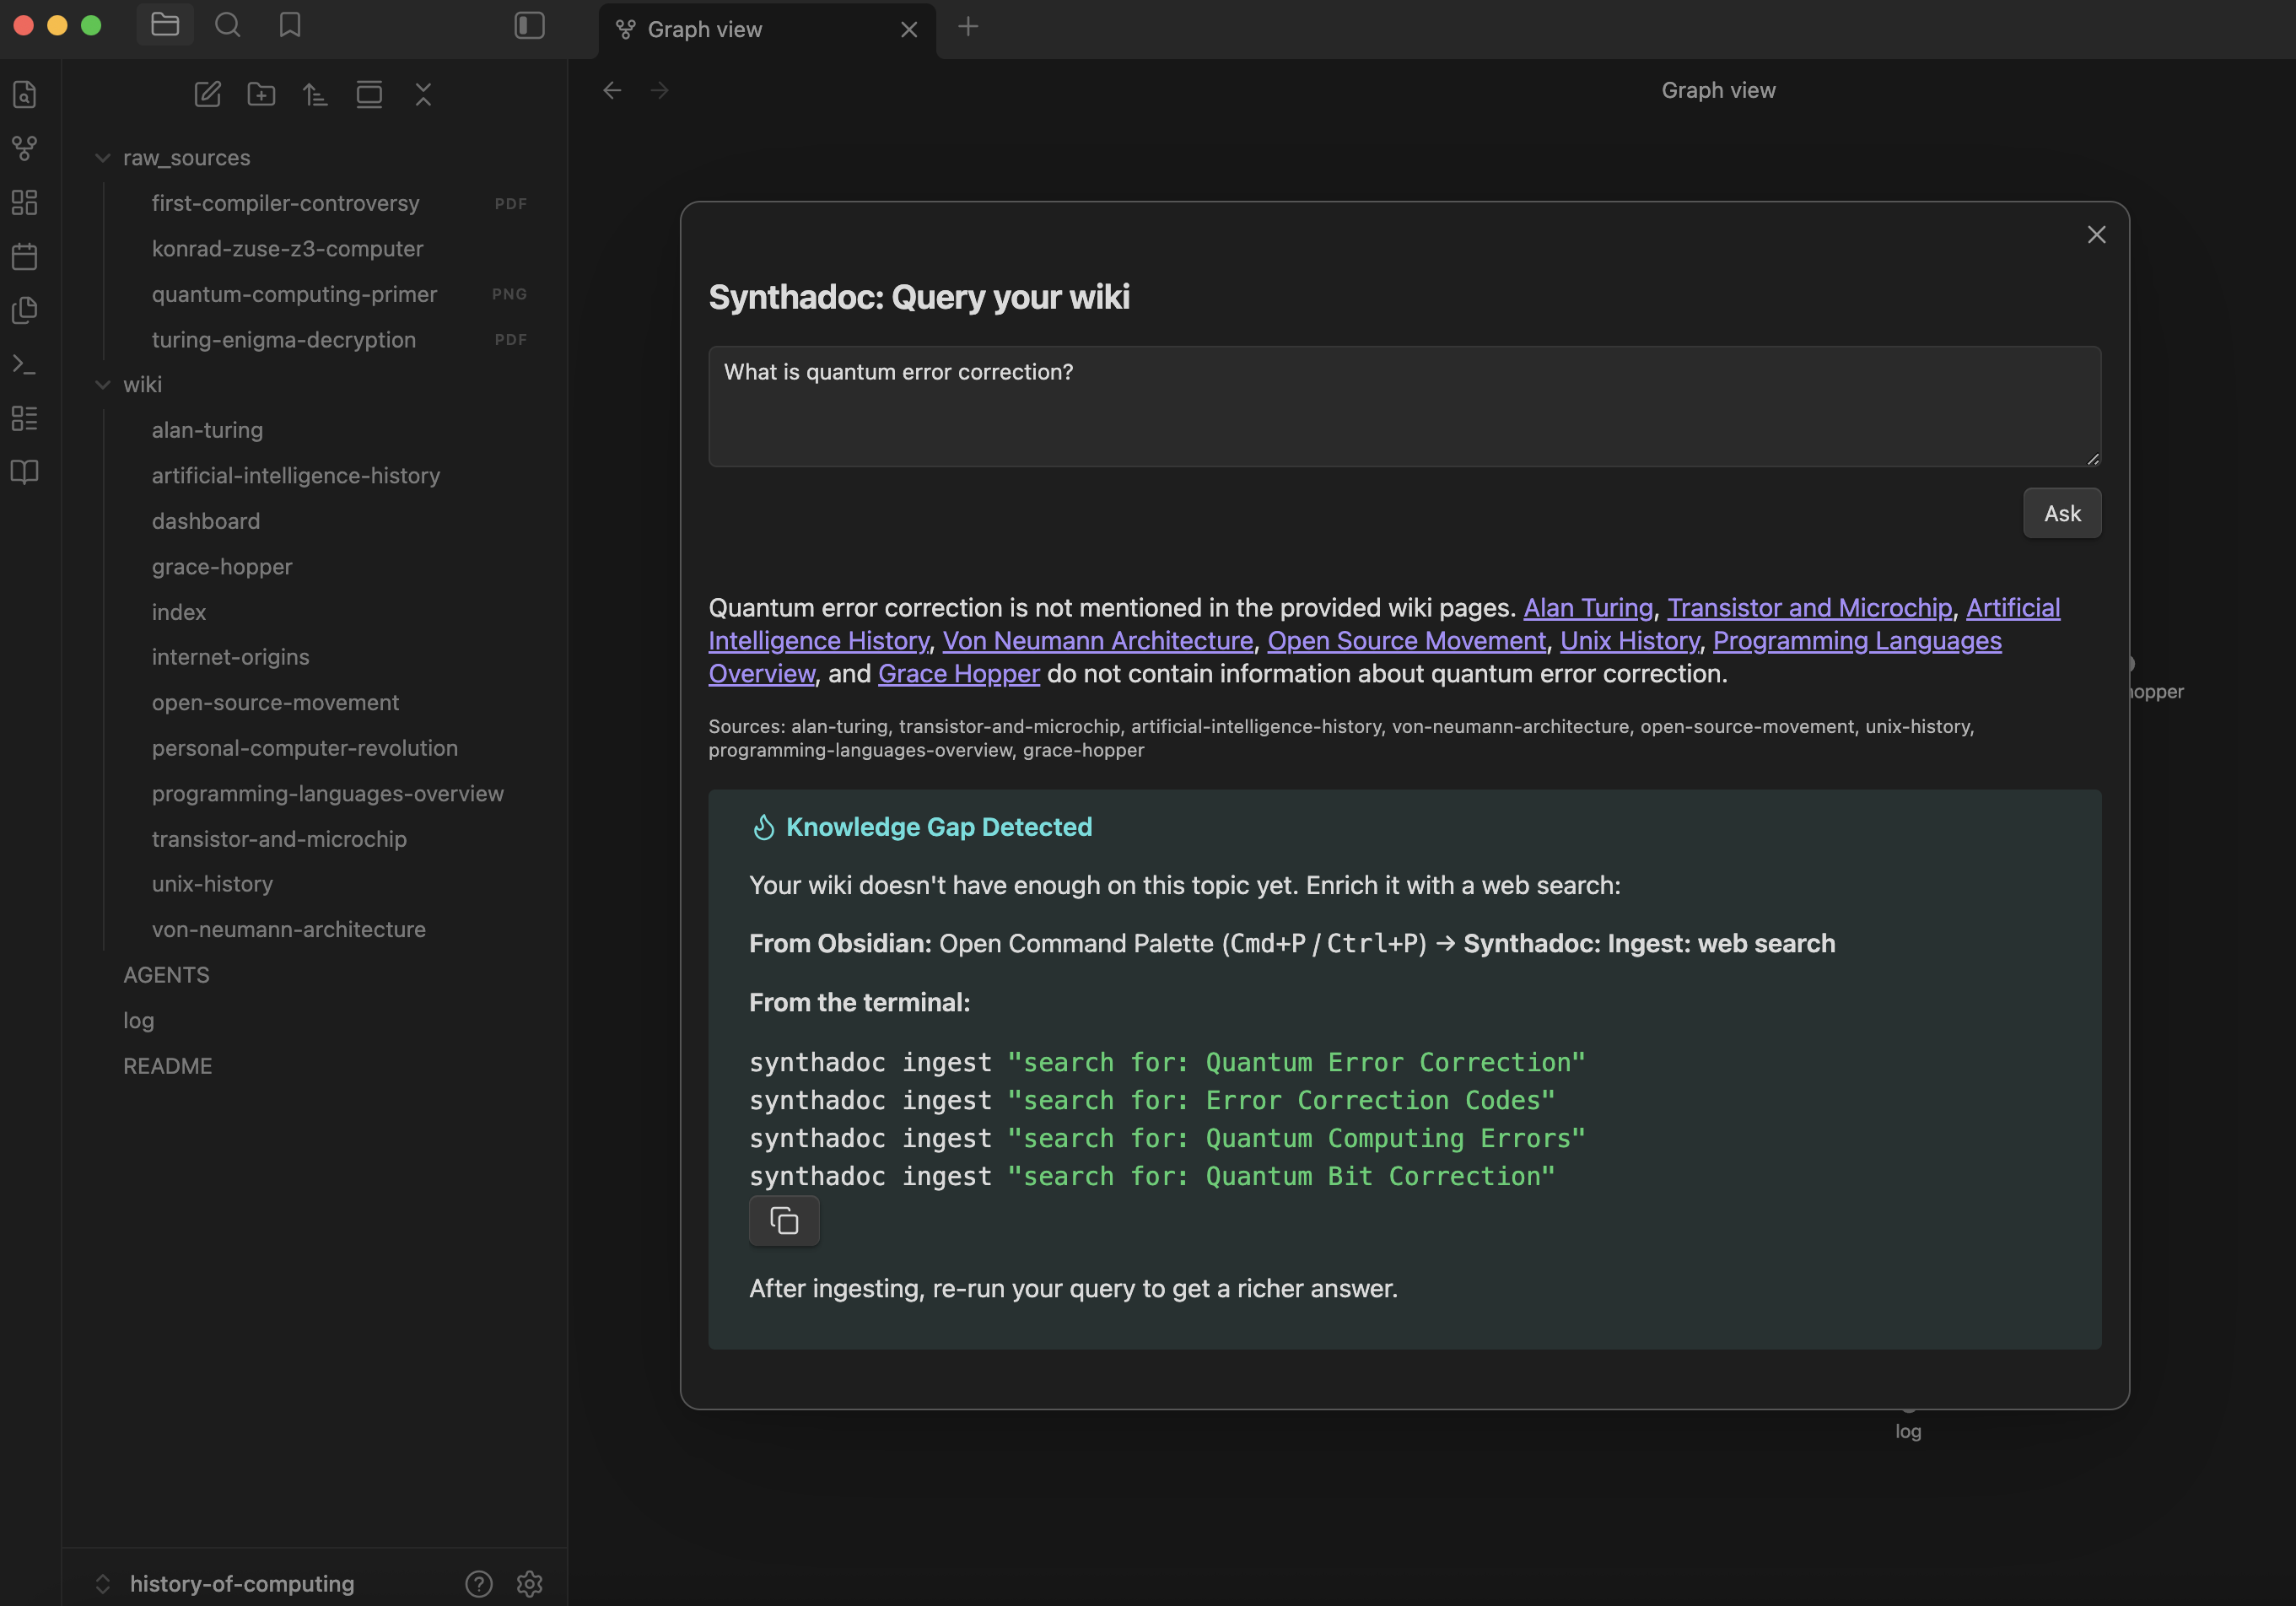This screenshot has width=2296, height=1606.
Task: Open a new tab with the plus
Action: pos(967,27)
